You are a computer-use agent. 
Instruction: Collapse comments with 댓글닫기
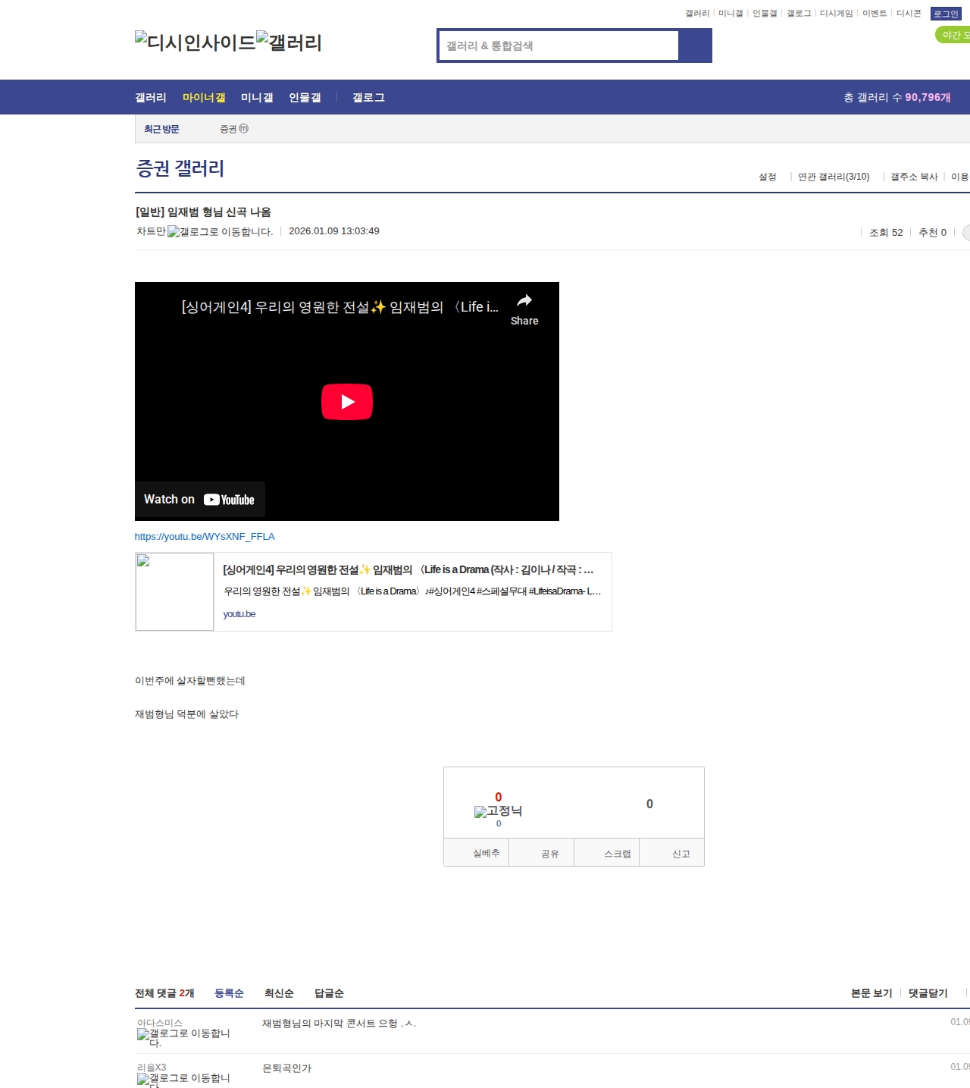point(928,993)
